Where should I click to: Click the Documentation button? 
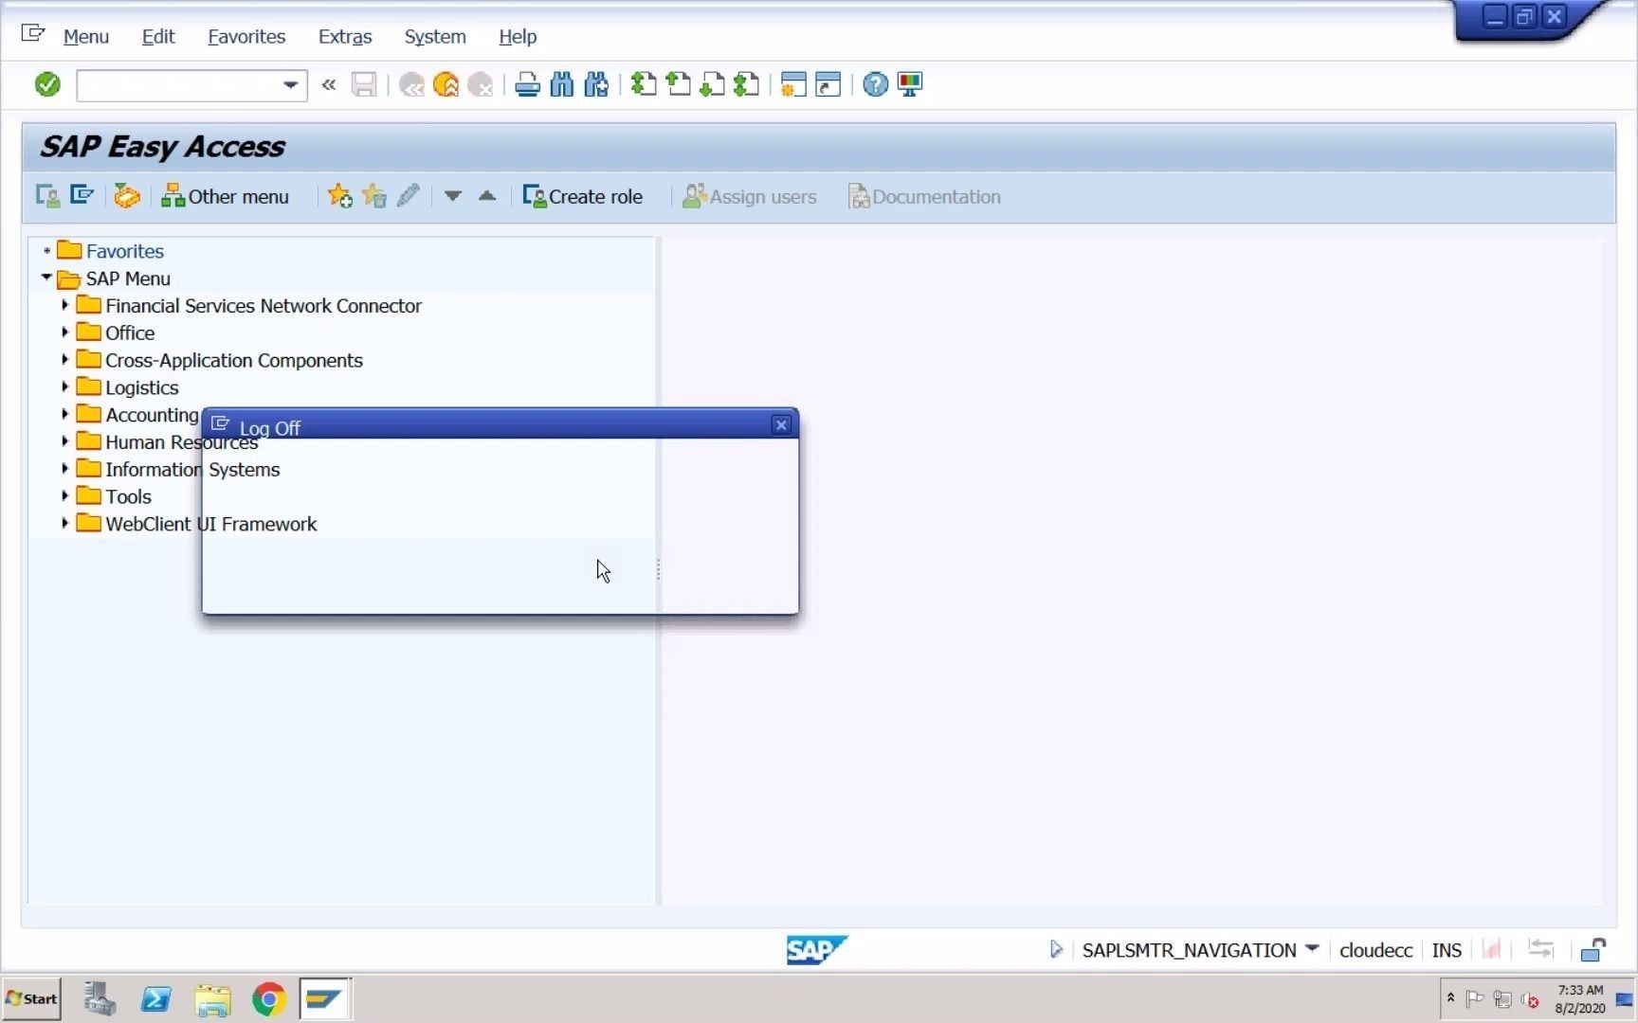tap(925, 196)
